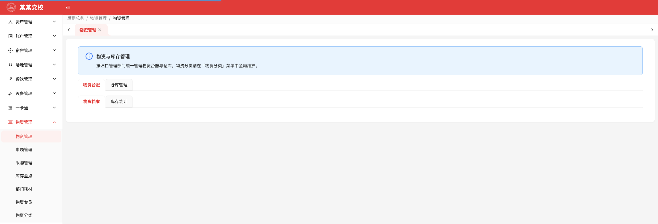
Task: Click the party school logo emblem
Action: 11,7
